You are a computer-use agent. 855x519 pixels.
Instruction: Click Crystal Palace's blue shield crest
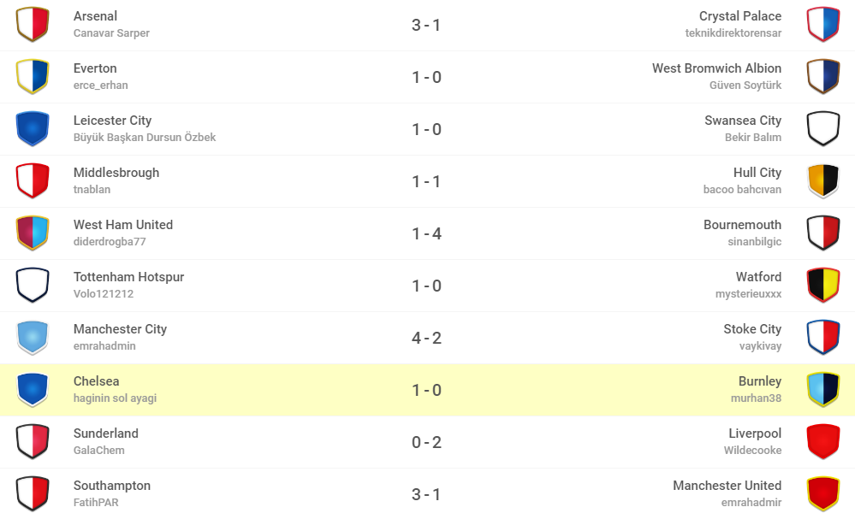822,25
